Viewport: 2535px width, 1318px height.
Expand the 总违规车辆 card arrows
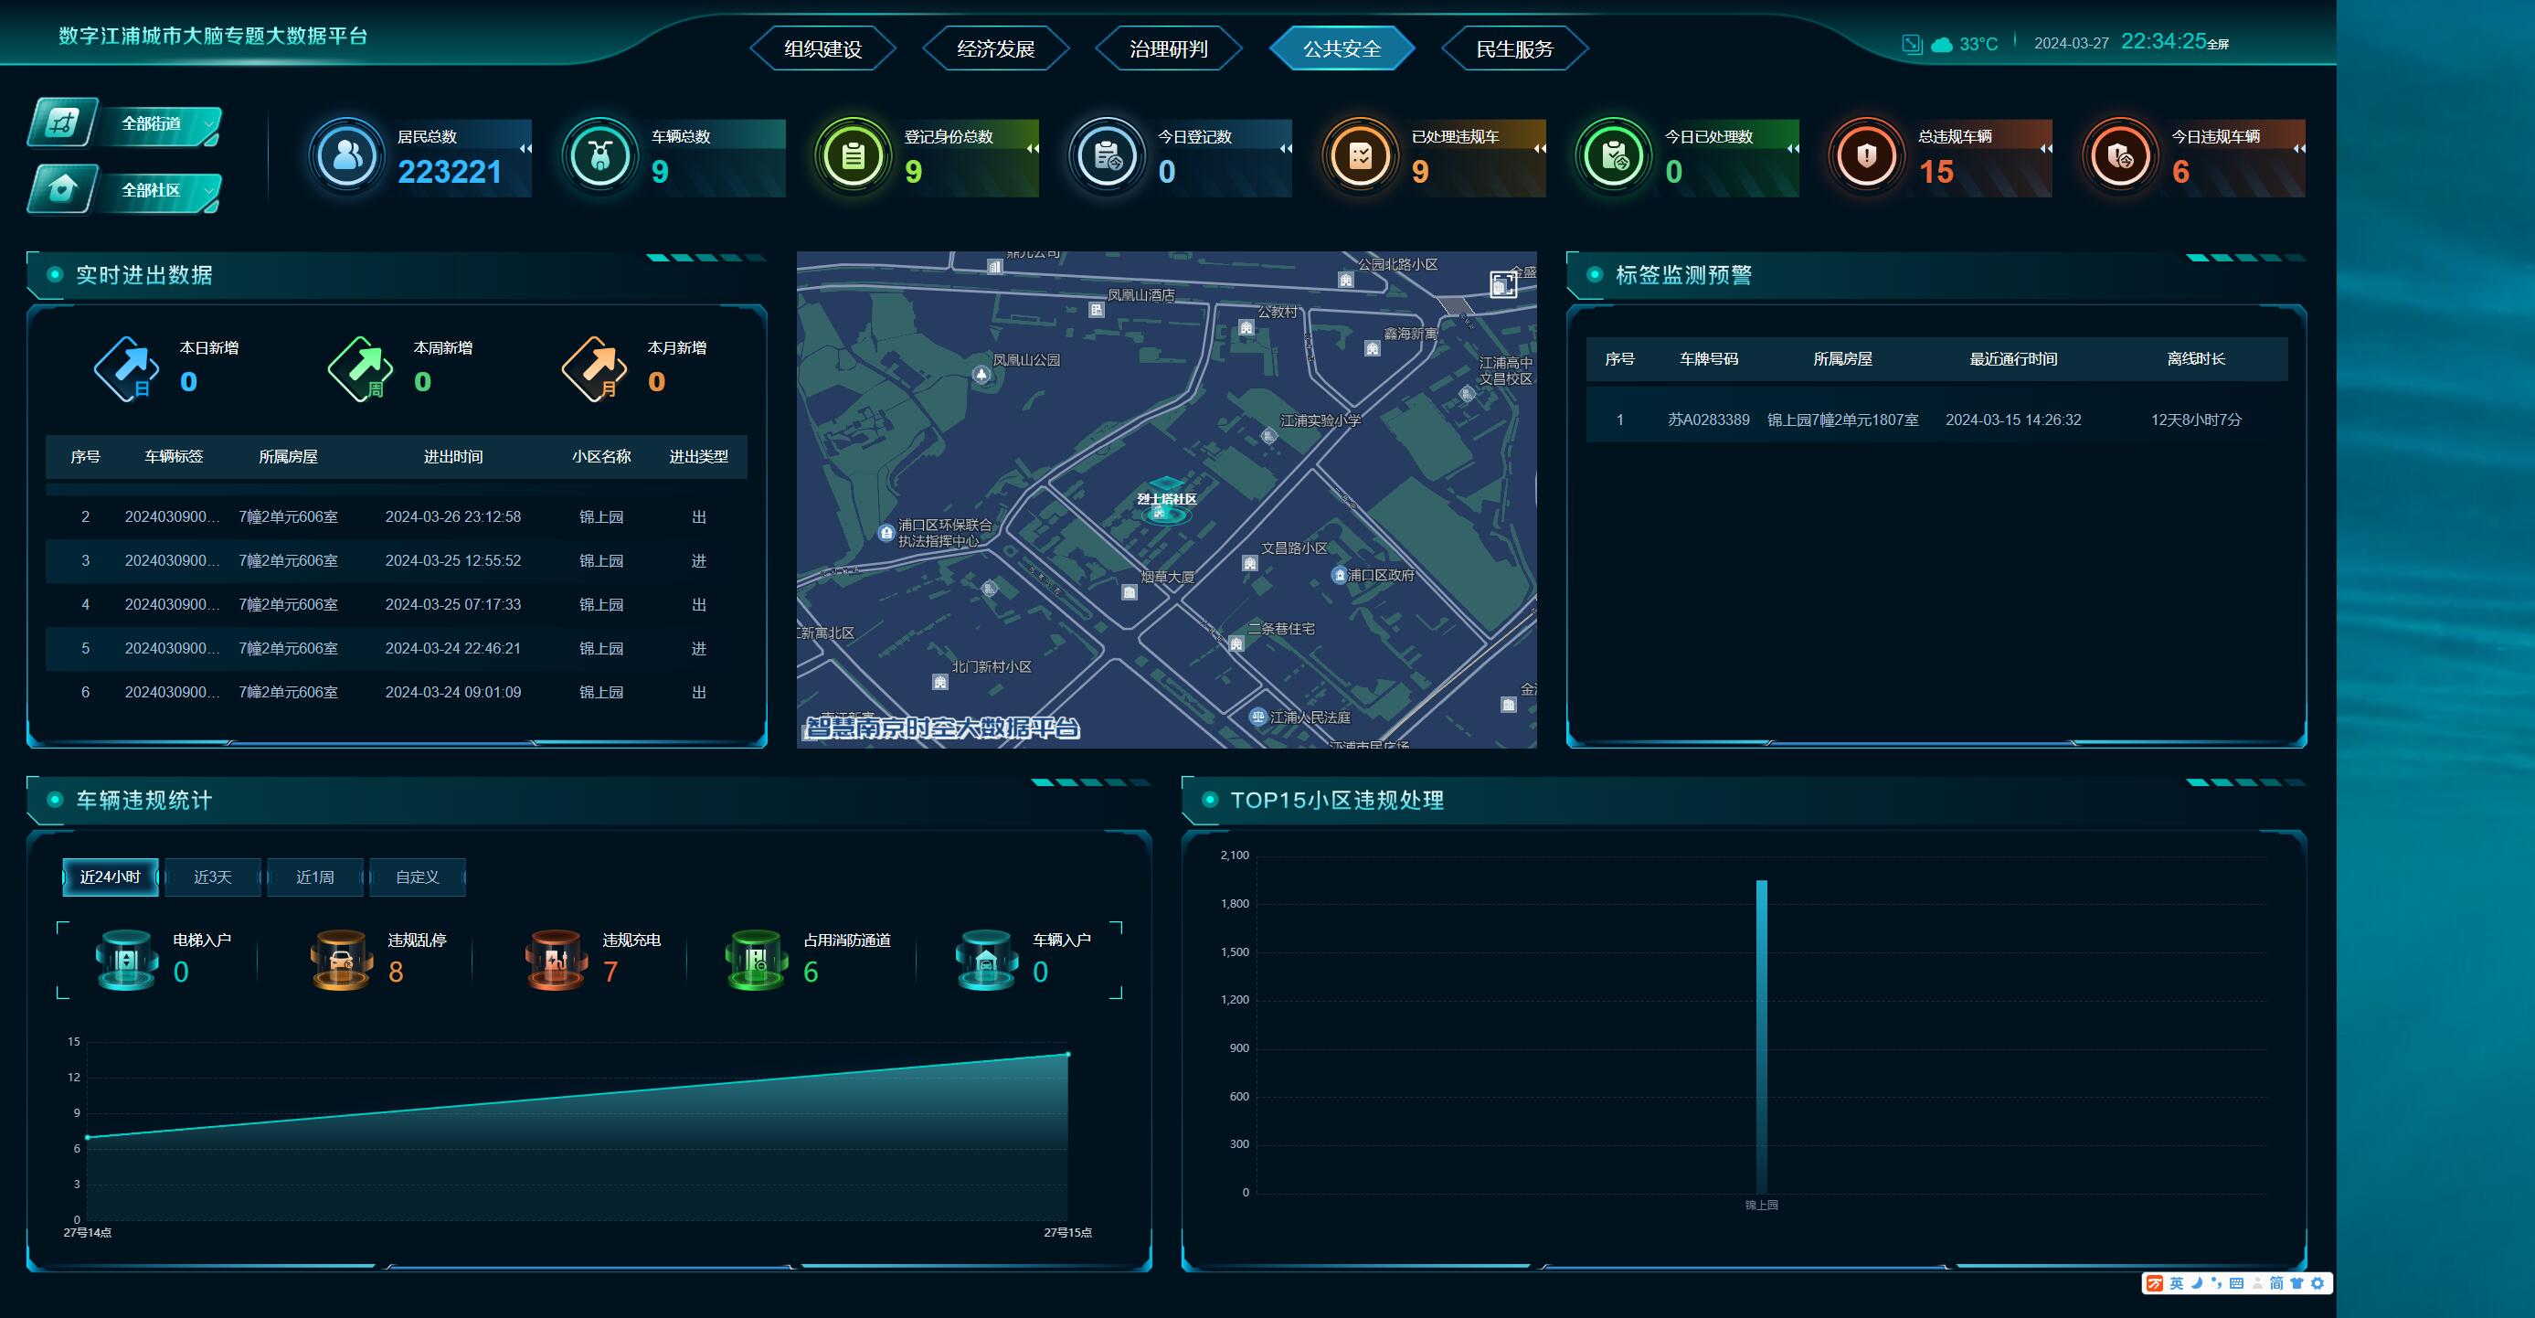[x=2046, y=149]
